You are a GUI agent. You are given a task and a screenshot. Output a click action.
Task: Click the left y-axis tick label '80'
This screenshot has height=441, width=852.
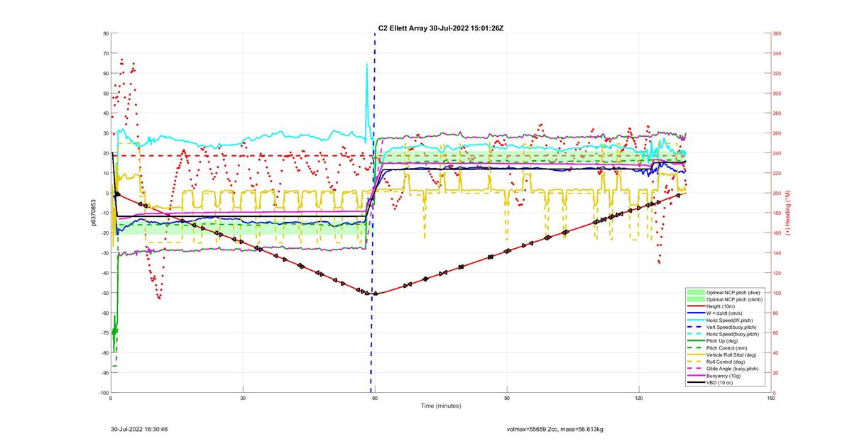(105, 33)
